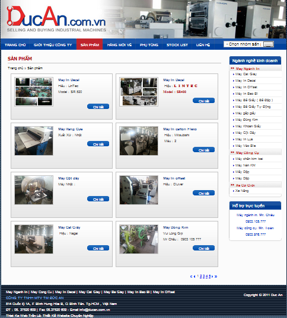Open the Sản Phẩm navigation tab
The height and width of the screenshot is (318, 287).
pos(90,44)
